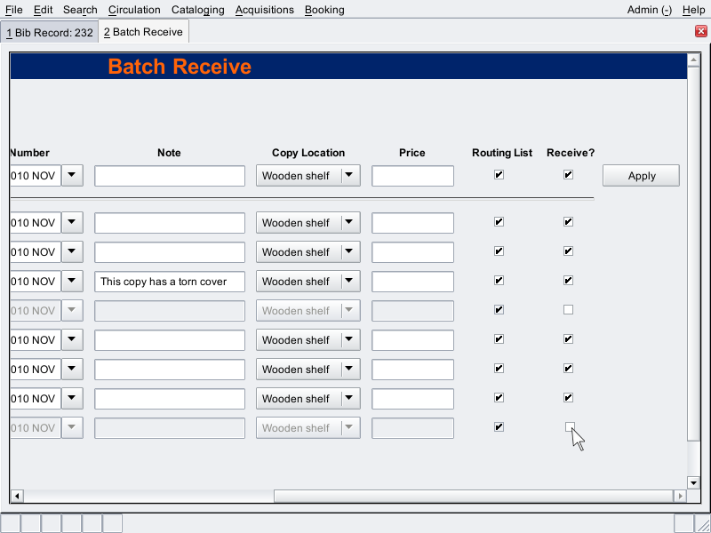Open the top row Copy Location dropdown
711x533 pixels.
click(x=350, y=176)
